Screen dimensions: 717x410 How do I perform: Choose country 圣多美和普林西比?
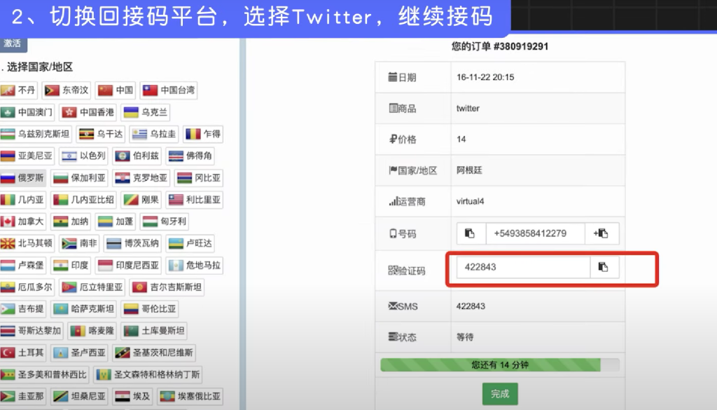(44, 375)
